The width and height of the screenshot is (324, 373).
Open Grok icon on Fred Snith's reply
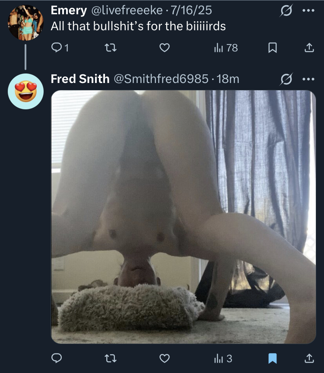pos(286,79)
